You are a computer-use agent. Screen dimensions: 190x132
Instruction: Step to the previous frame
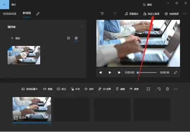[x=100, y=73]
